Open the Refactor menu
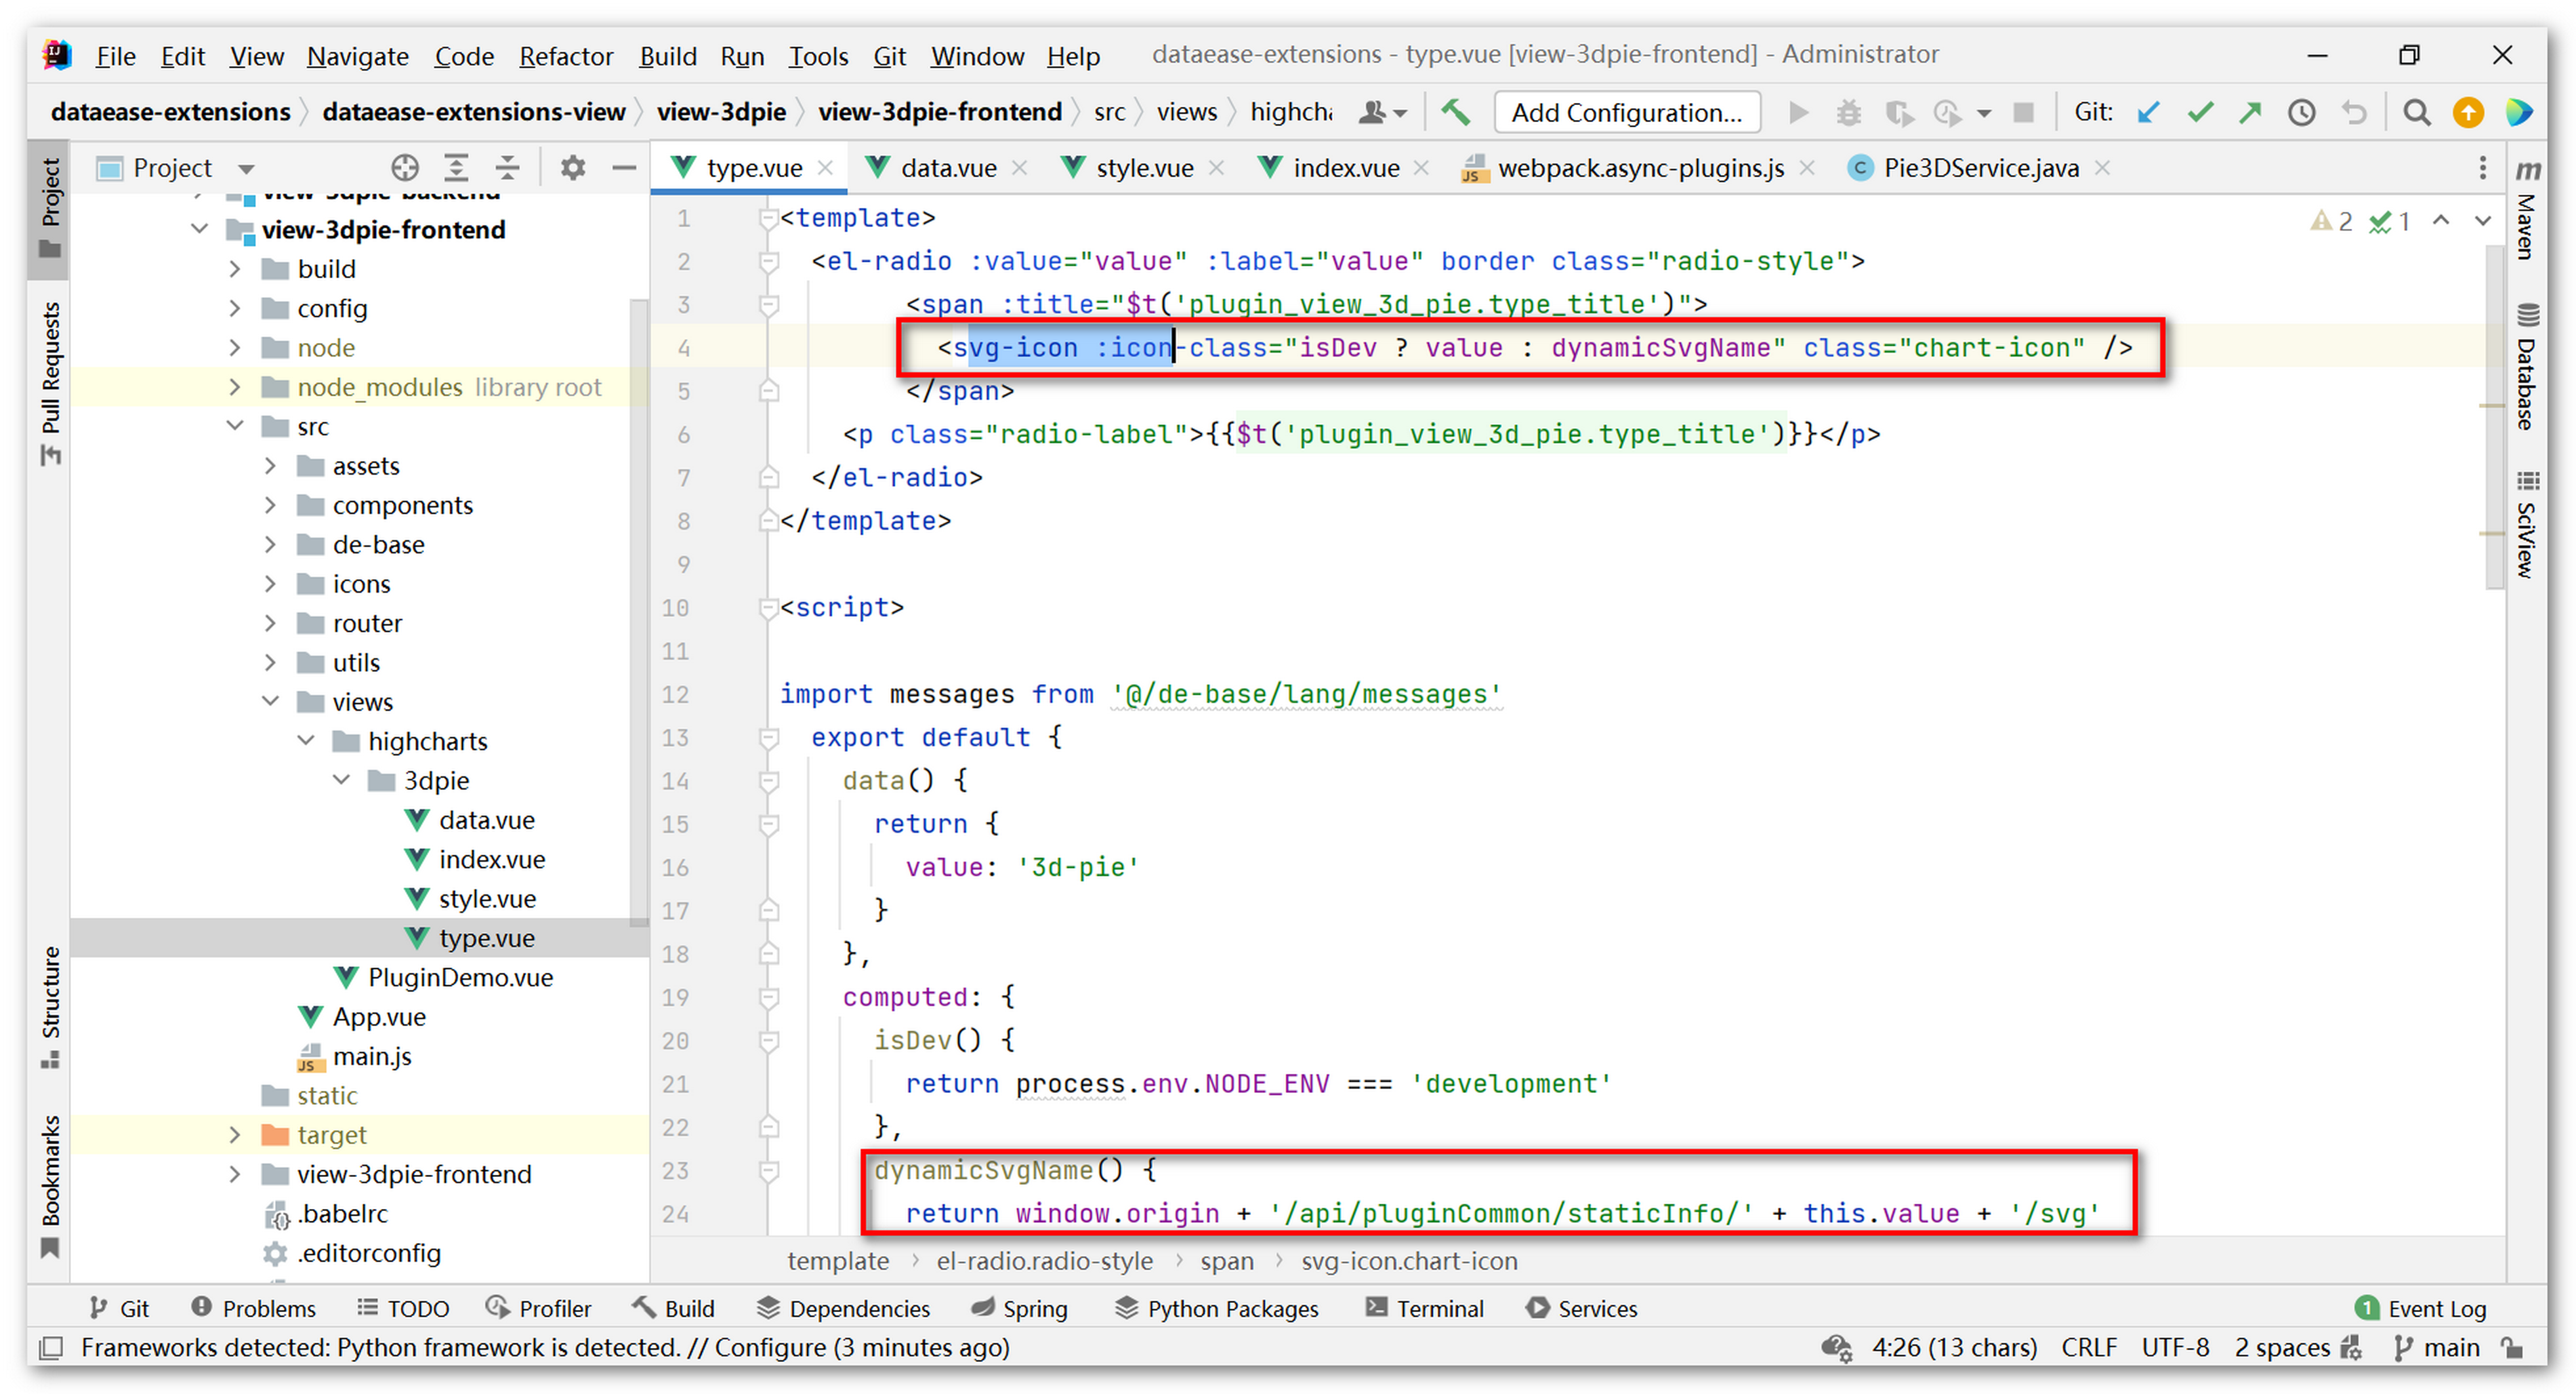 pyautogui.click(x=566, y=56)
